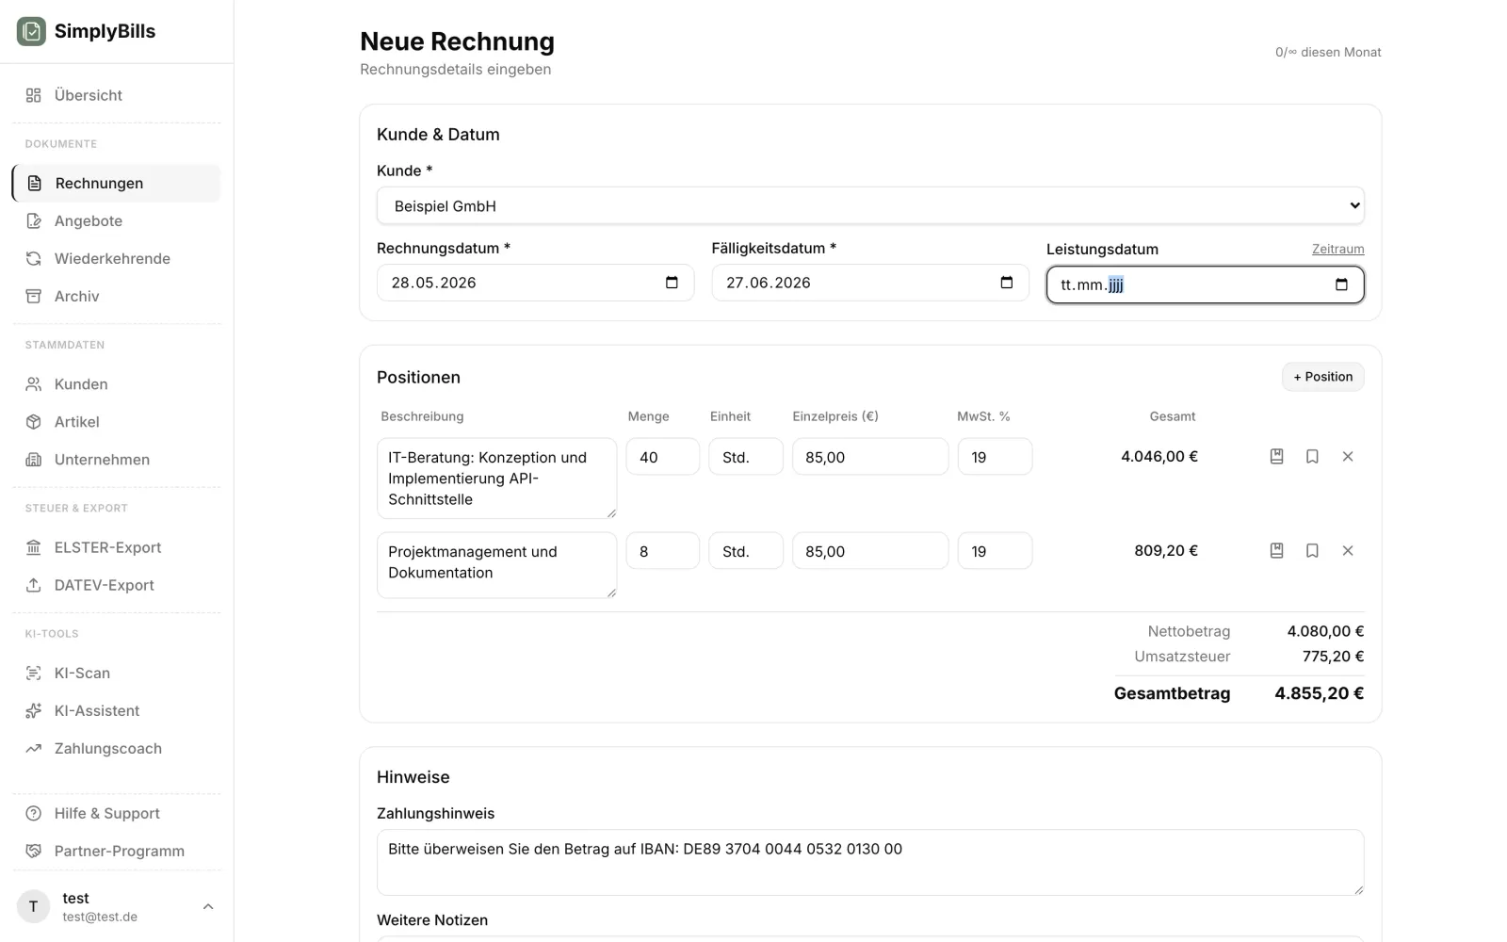Click the user avatar with letter T
This screenshot has width=1507, height=942.
pos(33,906)
